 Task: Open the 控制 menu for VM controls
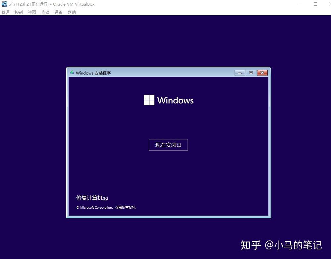pyautogui.click(x=19, y=12)
